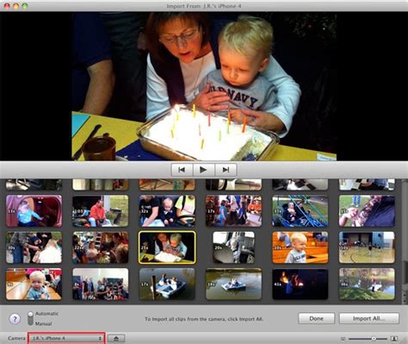408x344 pixels.
Task: Click the Done button
Action: (316, 318)
